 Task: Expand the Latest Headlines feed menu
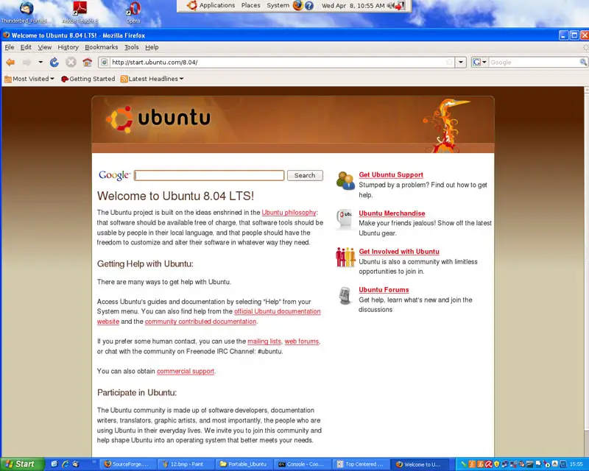(152, 79)
